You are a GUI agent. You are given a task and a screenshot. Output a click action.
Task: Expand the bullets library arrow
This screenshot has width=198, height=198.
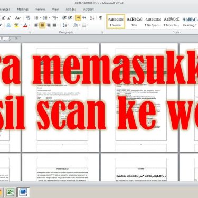(40, 18)
